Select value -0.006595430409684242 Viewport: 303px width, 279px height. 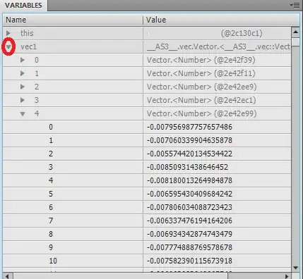click(189, 194)
